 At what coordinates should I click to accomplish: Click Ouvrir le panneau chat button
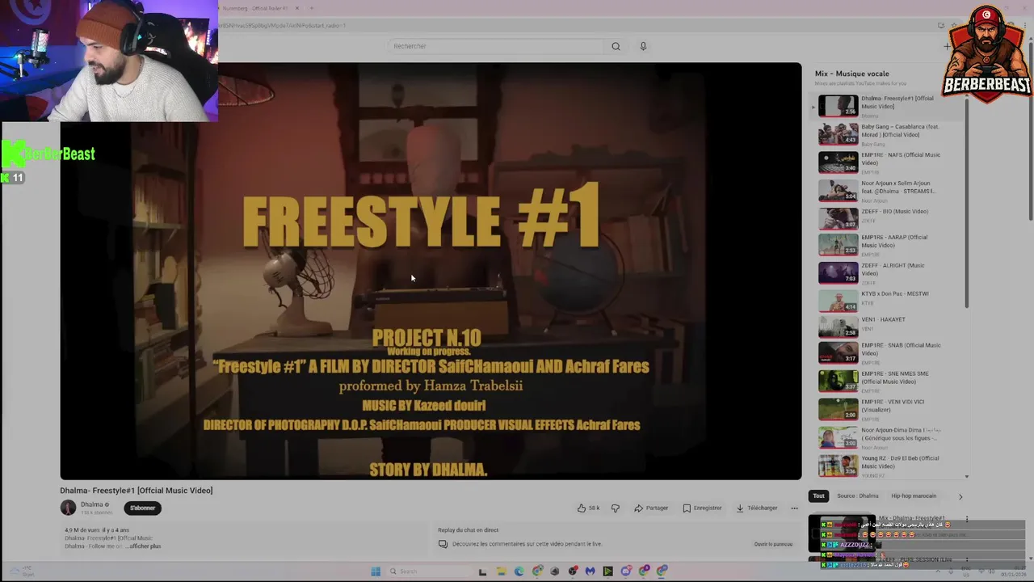click(x=773, y=544)
